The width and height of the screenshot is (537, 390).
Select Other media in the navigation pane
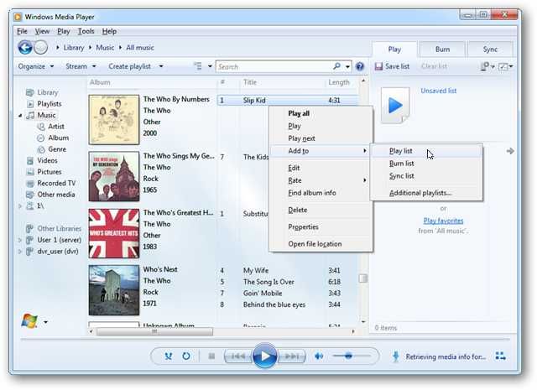click(x=56, y=195)
